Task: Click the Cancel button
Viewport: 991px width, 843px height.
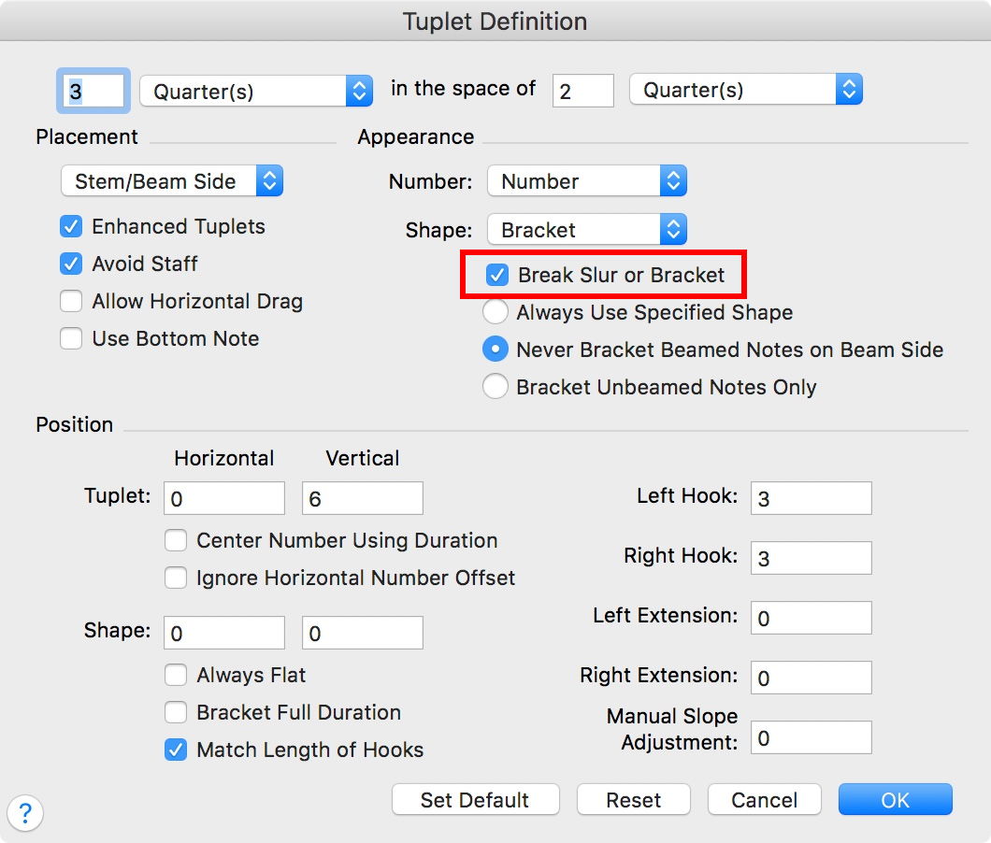Action: (x=764, y=800)
